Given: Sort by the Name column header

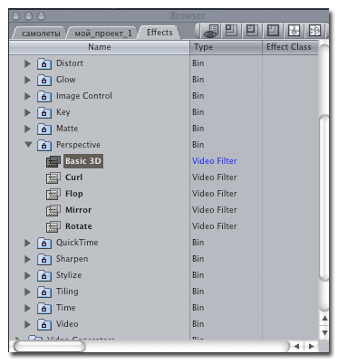Looking at the screenshot, I should coord(100,47).
